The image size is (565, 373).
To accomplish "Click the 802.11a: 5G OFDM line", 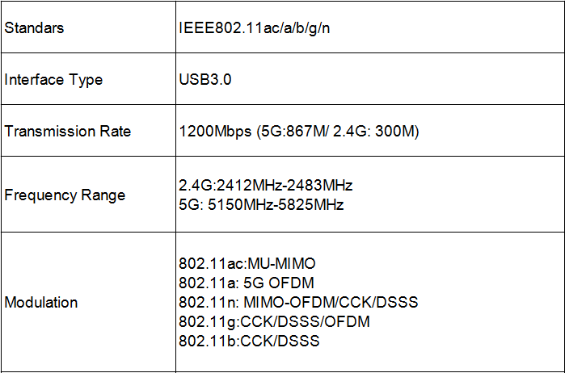I will coord(247,283).
